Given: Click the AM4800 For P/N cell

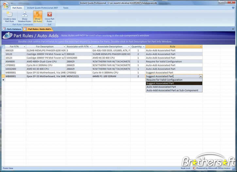Looking at the screenshot, I should [15, 62].
